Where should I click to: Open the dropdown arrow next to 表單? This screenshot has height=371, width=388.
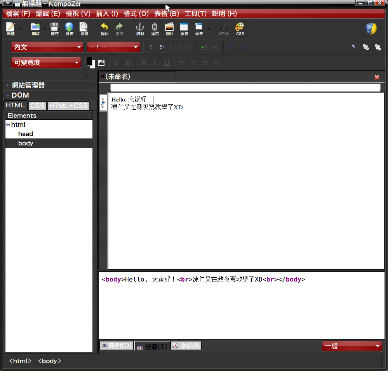[209, 29]
